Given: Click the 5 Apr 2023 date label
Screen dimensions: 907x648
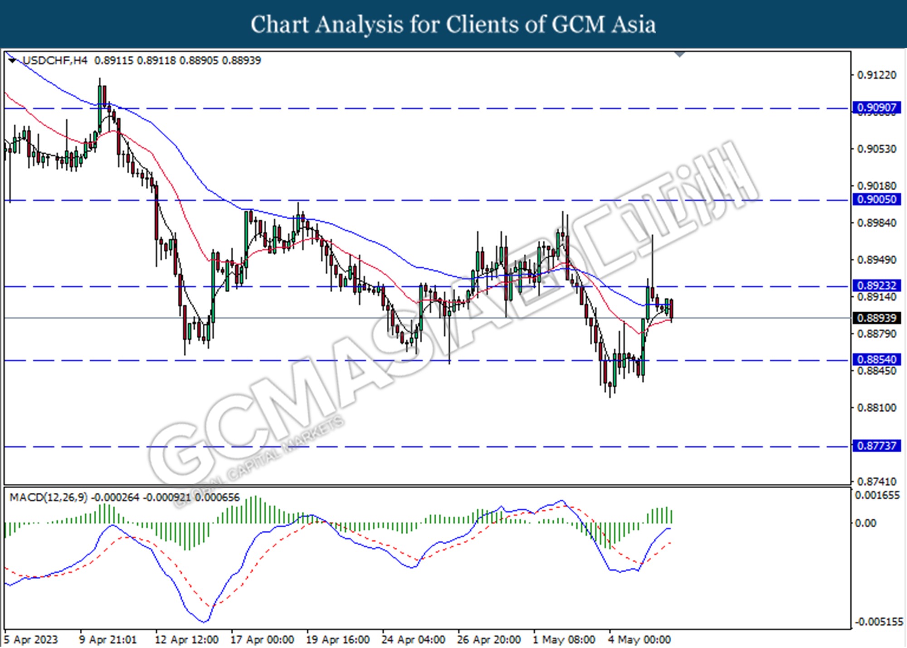Looking at the screenshot, I should pos(31,640).
